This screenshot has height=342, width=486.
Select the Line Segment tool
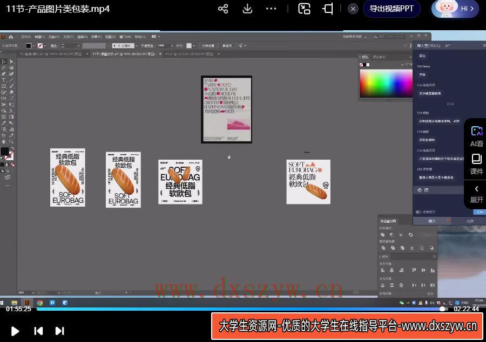[11, 80]
